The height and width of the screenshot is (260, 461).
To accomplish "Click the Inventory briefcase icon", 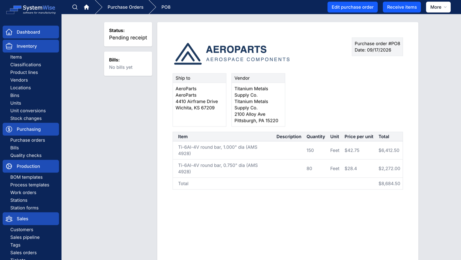I will pyautogui.click(x=9, y=46).
